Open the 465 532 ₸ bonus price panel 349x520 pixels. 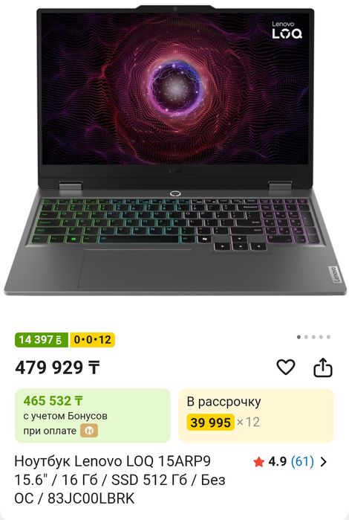(92, 416)
